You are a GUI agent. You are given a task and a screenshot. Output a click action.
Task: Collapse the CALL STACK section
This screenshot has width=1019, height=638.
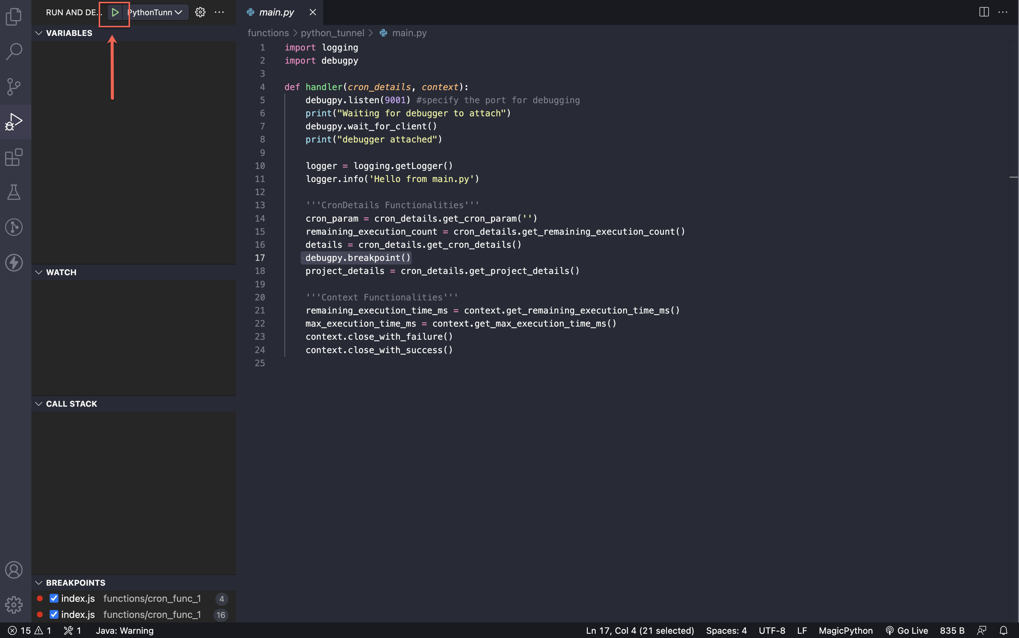(x=134, y=404)
